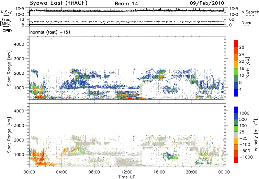259x179 pixels.
Task: Click the '4' tick on Power colorbar
Action: 241,89
